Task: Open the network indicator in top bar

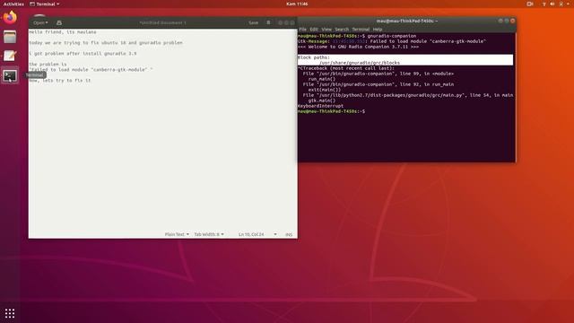Action: click(544, 4)
